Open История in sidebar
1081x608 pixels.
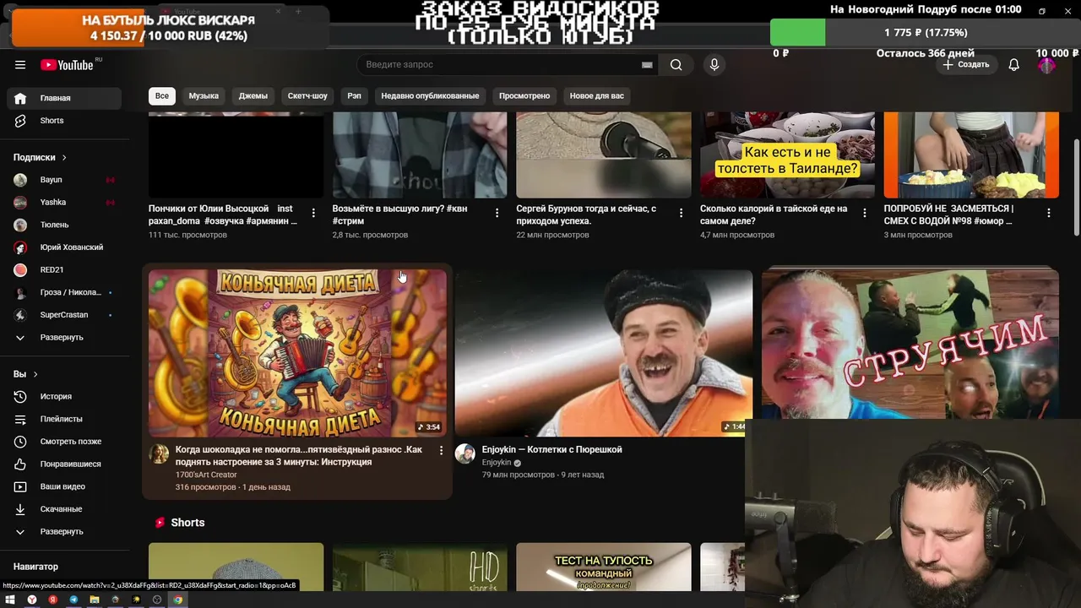point(64,396)
